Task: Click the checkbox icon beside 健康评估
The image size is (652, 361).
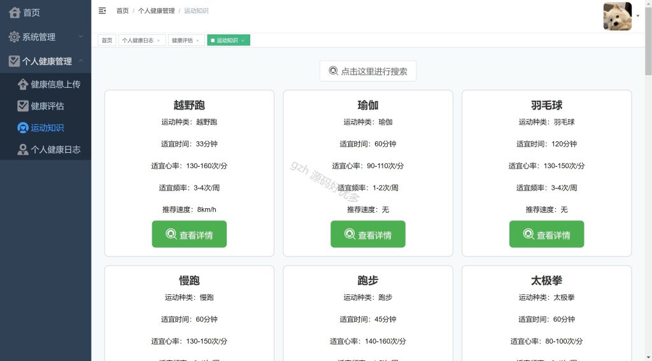Action: click(x=23, y=106)
